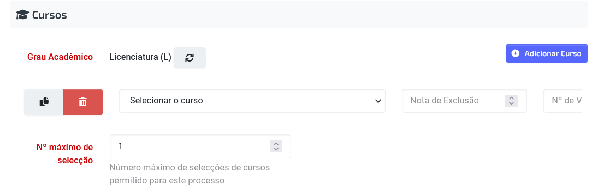Click the graduation cap icon beside Cursos
The height and width of the screenshot is (196, 598).
(x=22, y=15)
